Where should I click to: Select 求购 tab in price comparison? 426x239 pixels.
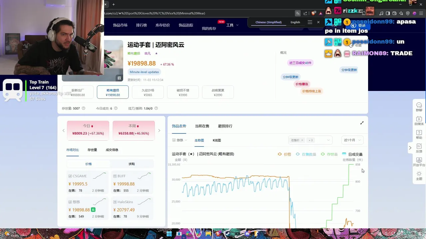point(131,164)
